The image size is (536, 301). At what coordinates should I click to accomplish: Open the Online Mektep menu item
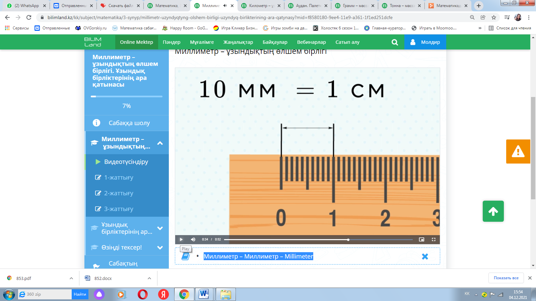coord(137,42)
